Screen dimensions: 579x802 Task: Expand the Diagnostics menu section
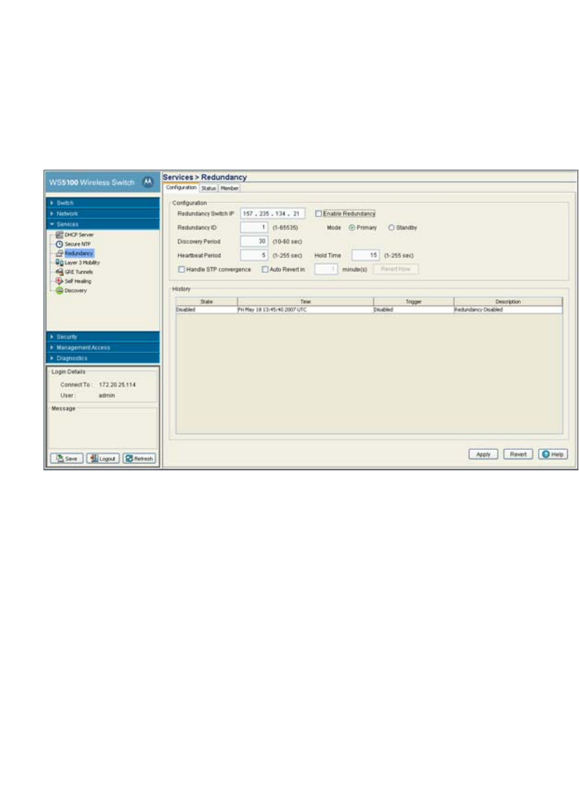click(103, 358)
